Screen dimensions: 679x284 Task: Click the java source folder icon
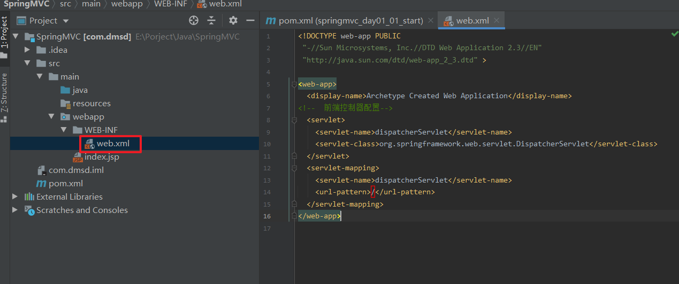65,90
